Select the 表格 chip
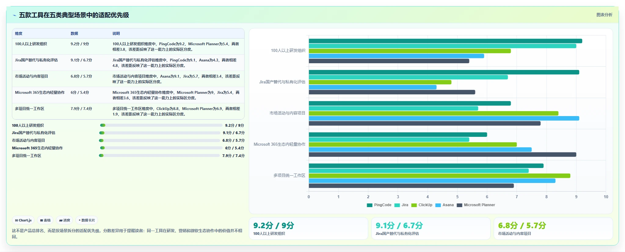The height and width of the screenshot is (252, 625). point(45,220)
